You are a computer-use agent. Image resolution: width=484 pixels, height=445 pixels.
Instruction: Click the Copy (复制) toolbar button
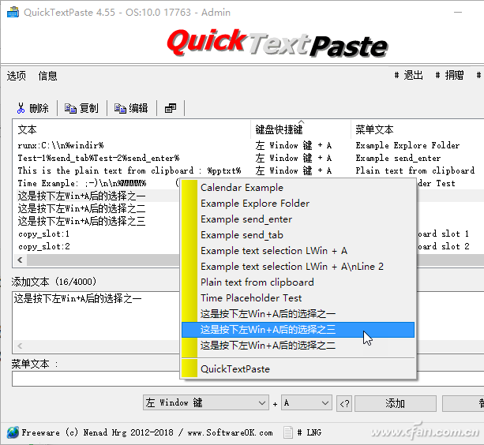[x=81, y=108]
